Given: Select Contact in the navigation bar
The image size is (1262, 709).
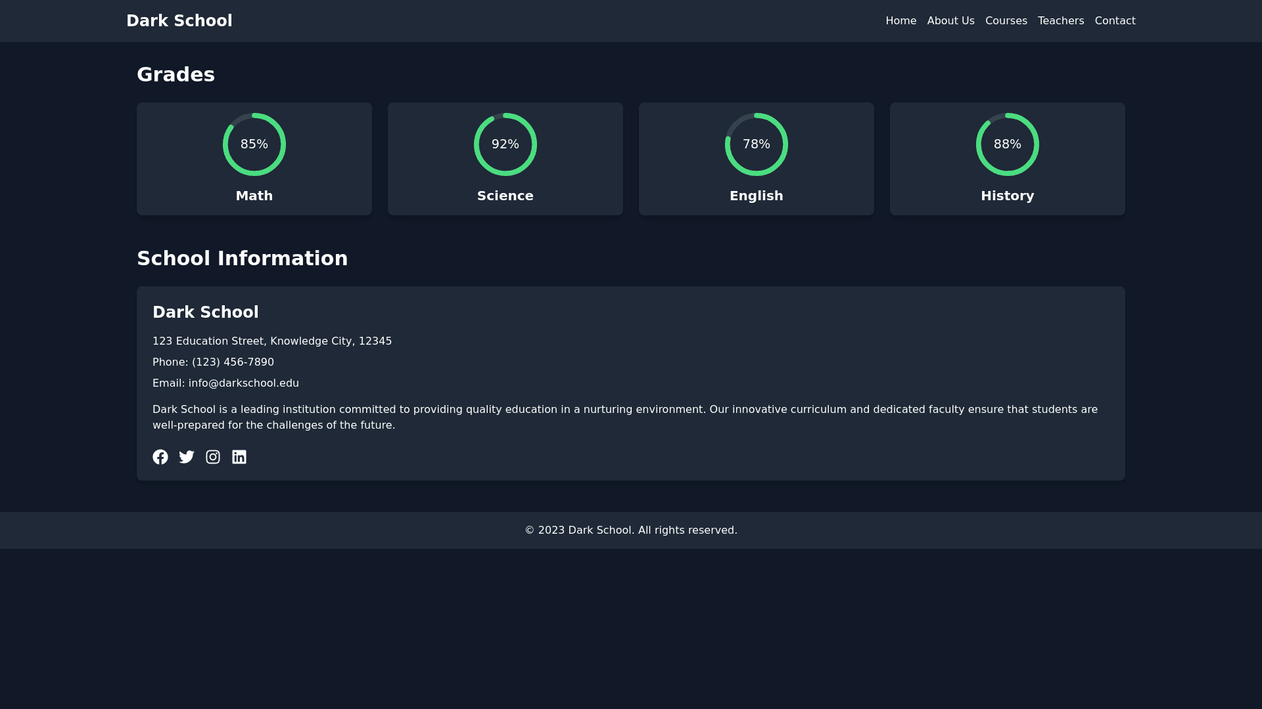Looking at the screenshot, I should [1115, 21].
